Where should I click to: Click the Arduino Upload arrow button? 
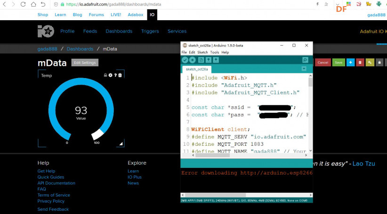pos(192,60)
